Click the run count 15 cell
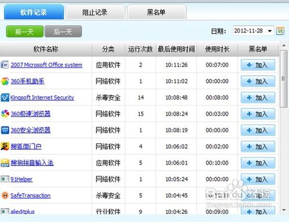The width and height of the screenshot is (289, 222). pyautogui.click(x=141, y=114)
